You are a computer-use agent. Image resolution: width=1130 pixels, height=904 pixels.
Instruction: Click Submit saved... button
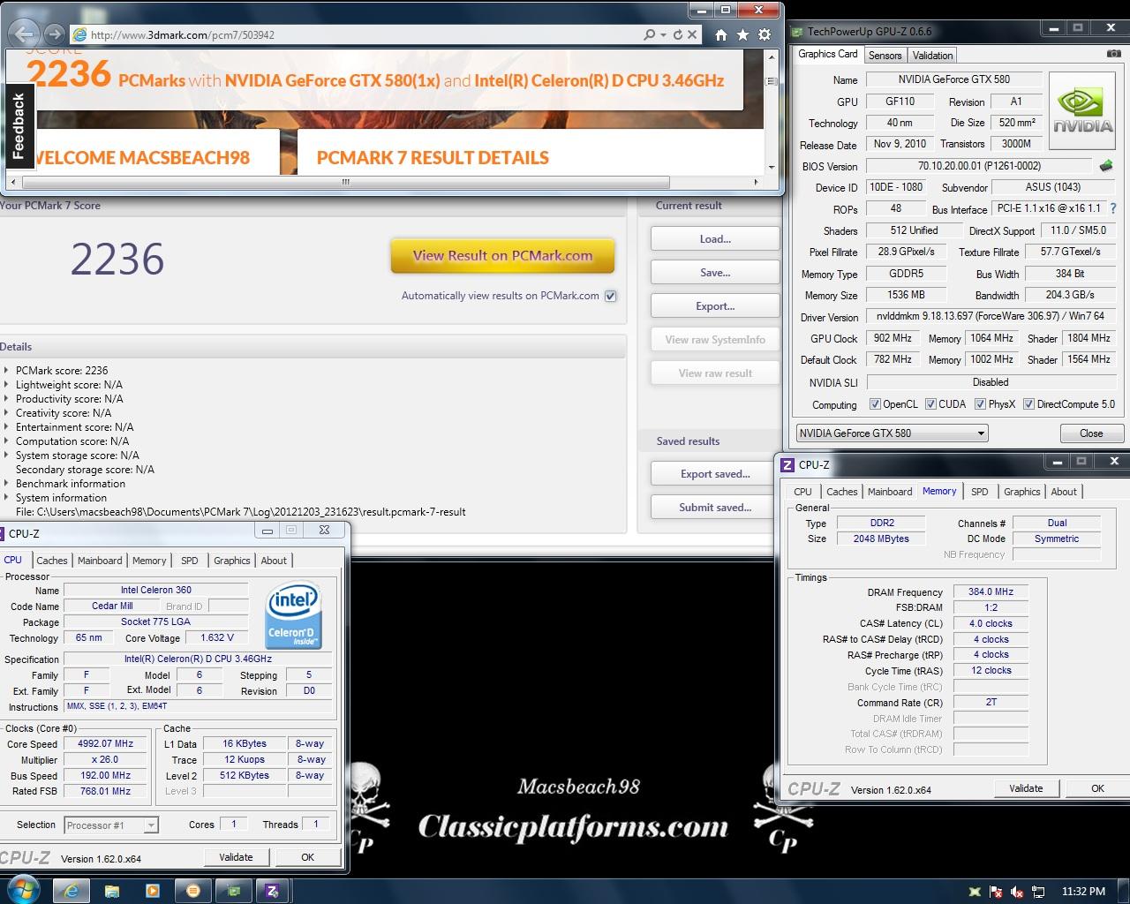[715, 508]
